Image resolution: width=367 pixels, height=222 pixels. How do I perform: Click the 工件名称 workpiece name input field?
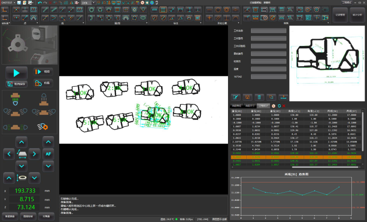click(268, 31)
